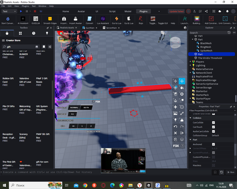Click the Update failed button
This screenshot has width=237, height=189.
tap(176, 11)
